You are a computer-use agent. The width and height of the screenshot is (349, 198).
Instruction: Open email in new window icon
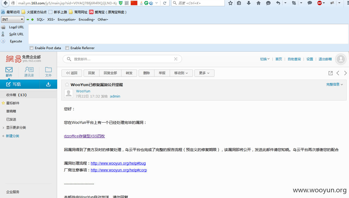pyautogui.click(x=330, y=73)
